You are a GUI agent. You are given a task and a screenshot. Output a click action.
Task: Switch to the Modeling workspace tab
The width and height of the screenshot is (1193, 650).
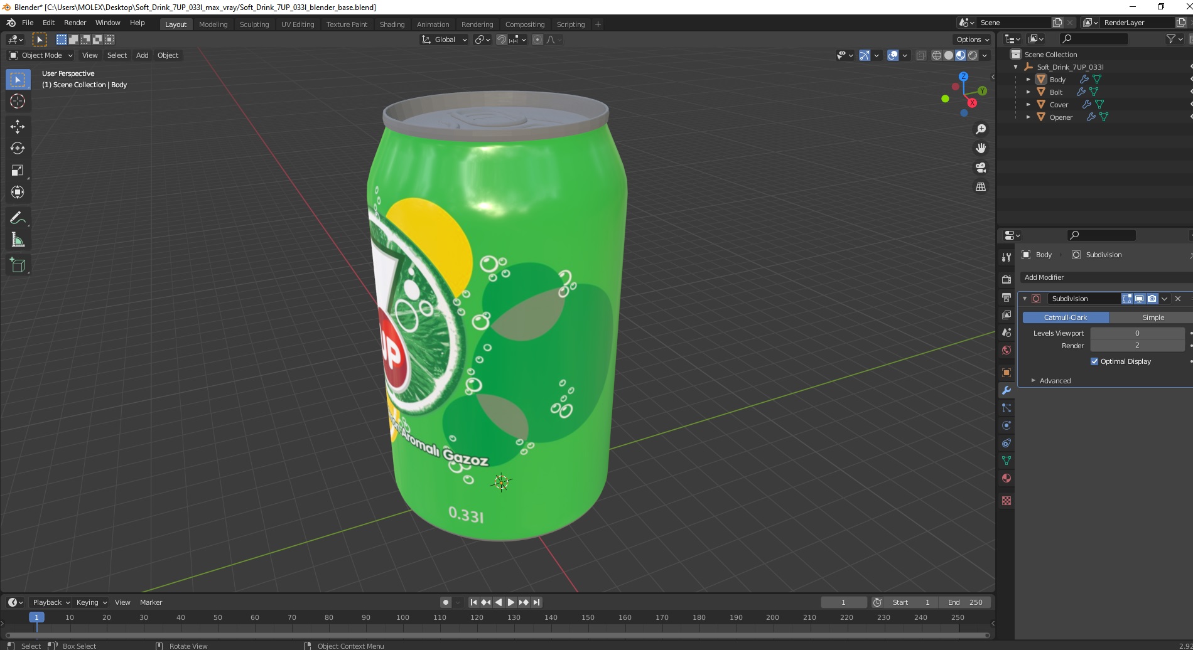point(213,24)
